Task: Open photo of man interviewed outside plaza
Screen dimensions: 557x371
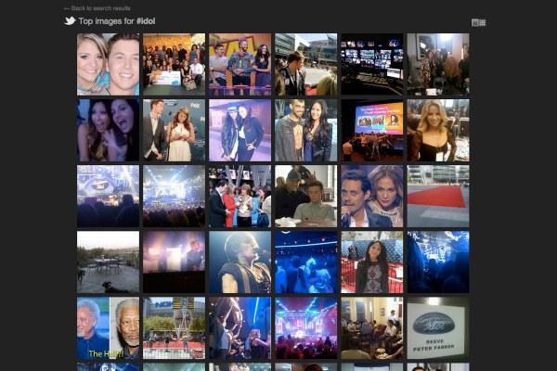Action: (305, 64)
